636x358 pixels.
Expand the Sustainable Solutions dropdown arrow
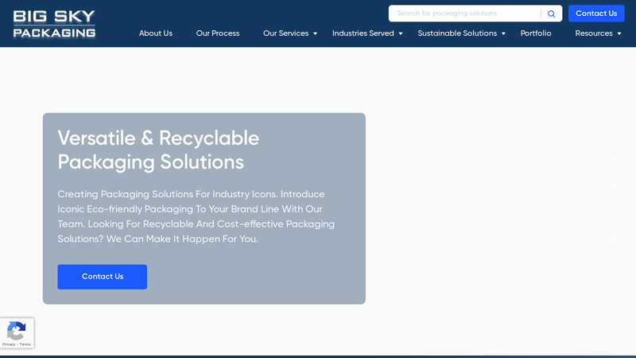click(x=503, y=33)
